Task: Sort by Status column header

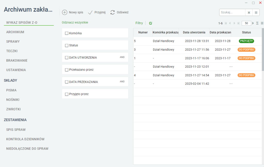Action: click(246, 32)
